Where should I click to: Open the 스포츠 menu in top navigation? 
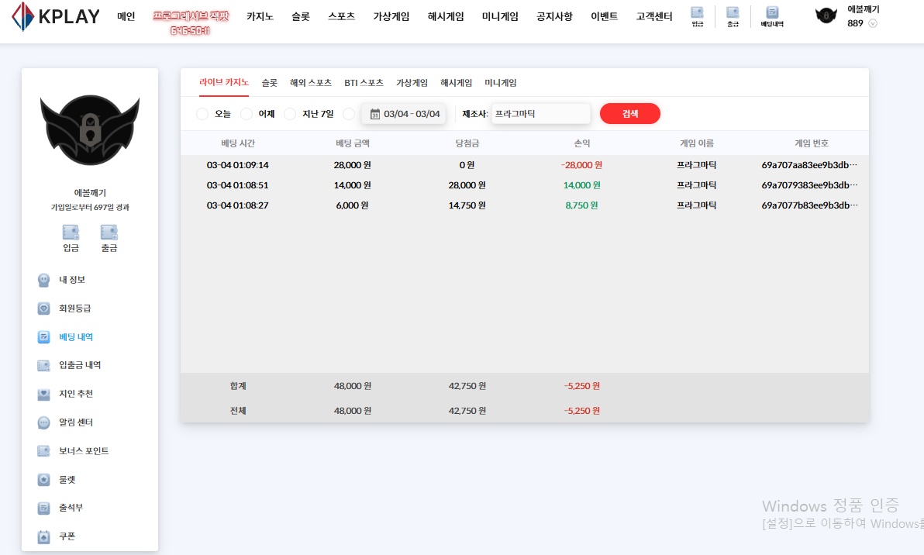coord(341,16)
